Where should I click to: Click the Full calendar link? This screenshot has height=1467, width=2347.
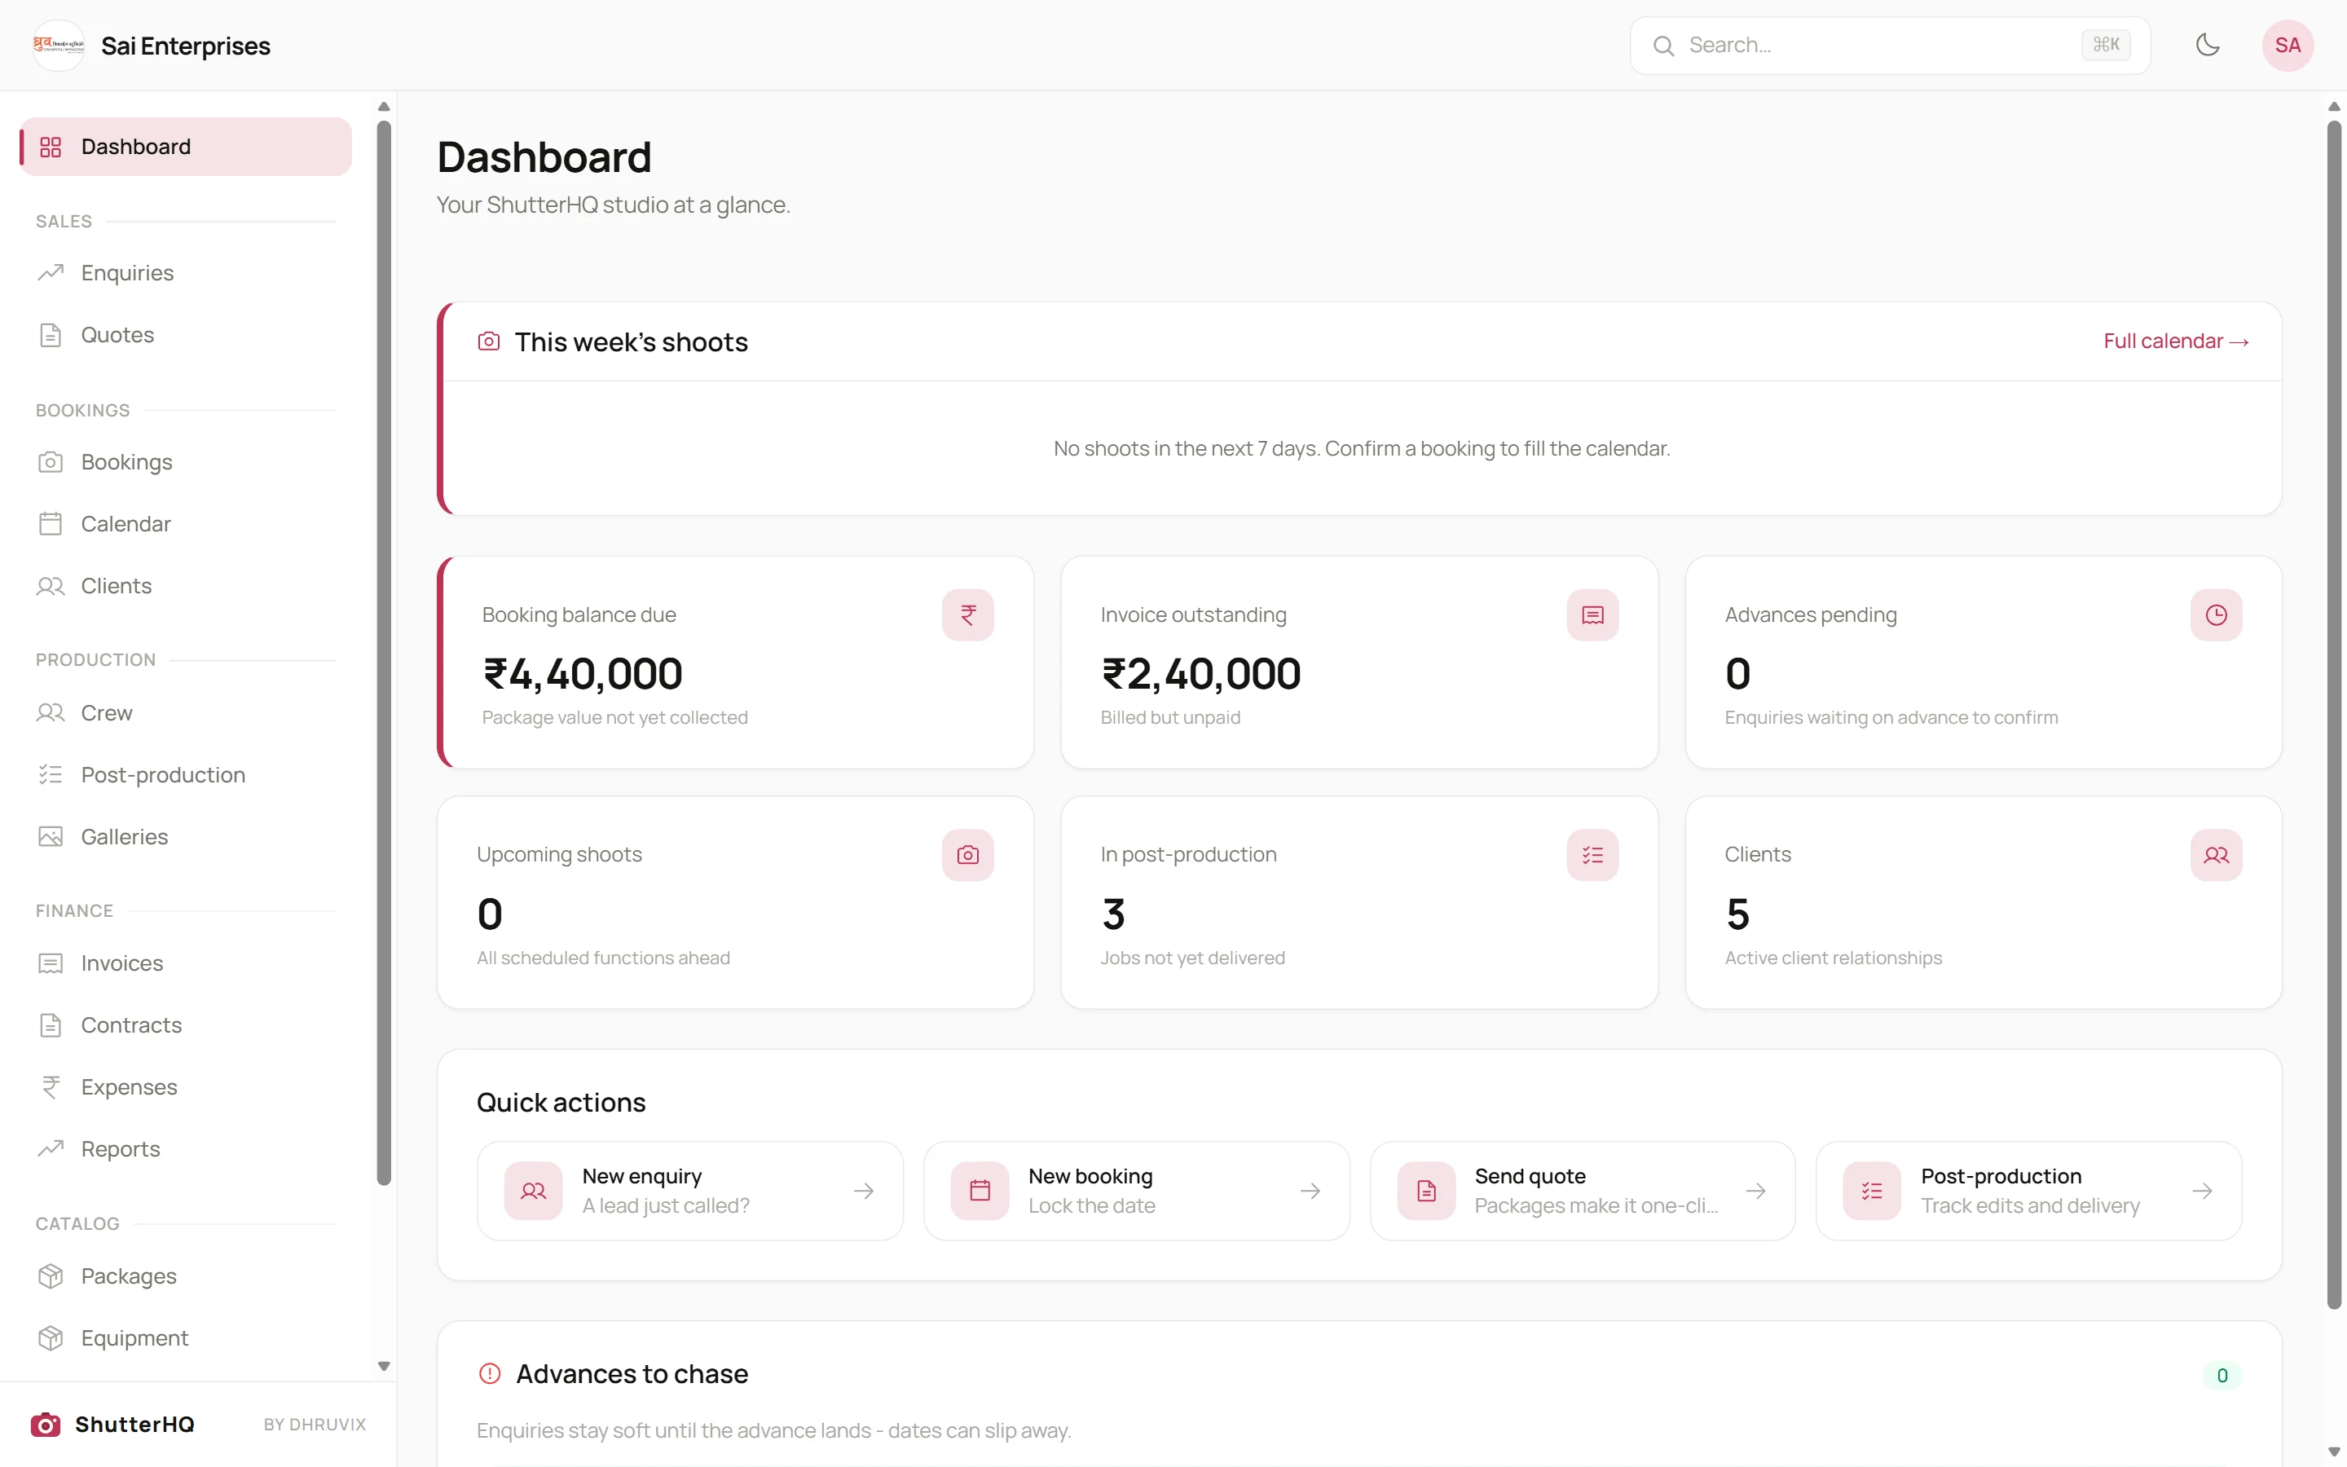pos(2175,341)
